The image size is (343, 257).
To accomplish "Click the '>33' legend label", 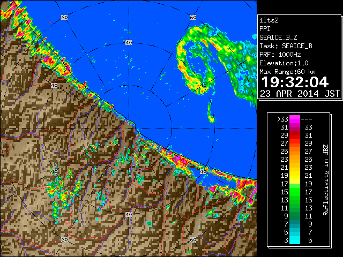I will point(283,119).
